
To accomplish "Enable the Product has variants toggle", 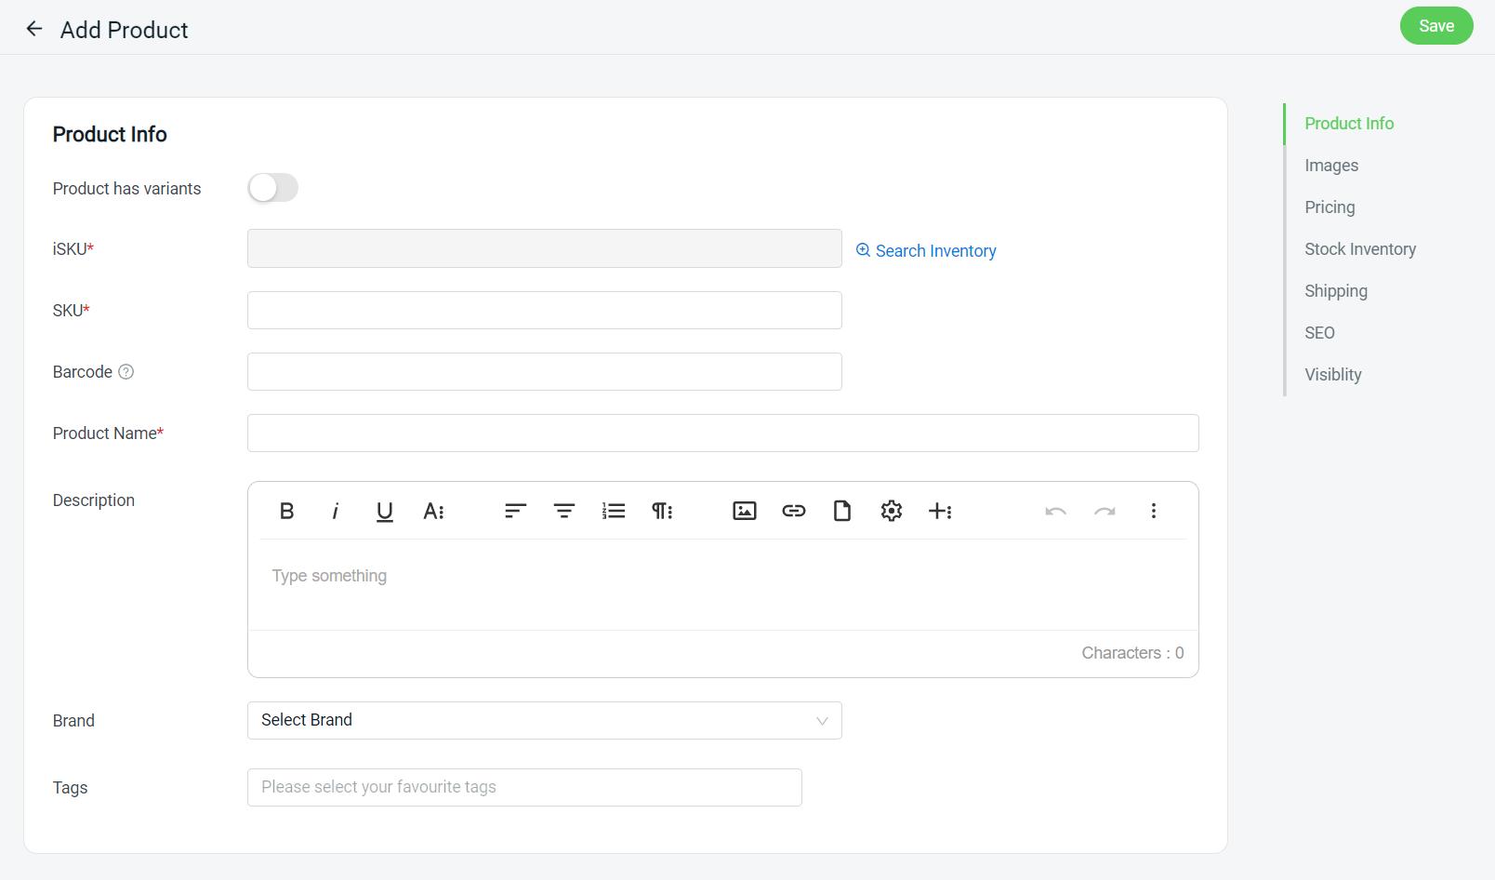I will click(272, 187).
